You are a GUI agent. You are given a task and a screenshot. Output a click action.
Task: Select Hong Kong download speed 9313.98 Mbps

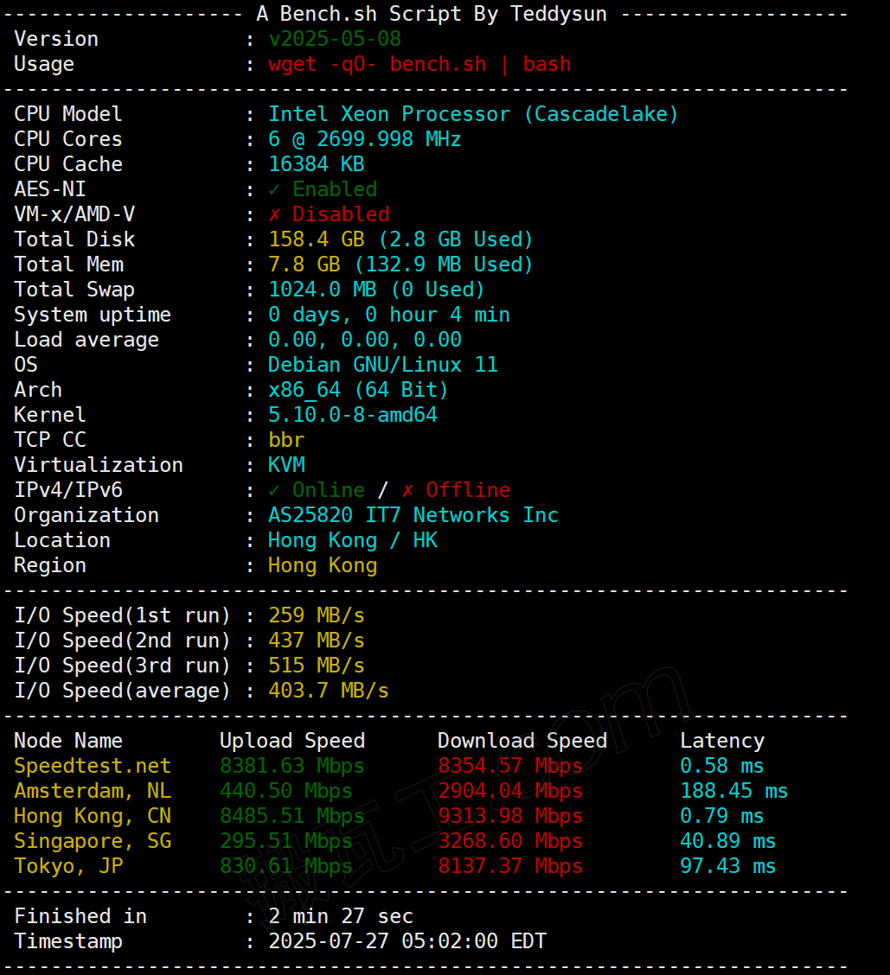click(509, 816)
